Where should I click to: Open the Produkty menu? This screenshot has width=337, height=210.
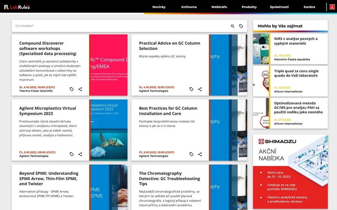coord(249,7)
